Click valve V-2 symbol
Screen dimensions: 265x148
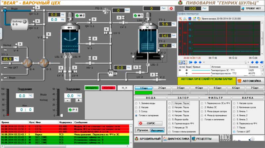click(x=157, y=78)
